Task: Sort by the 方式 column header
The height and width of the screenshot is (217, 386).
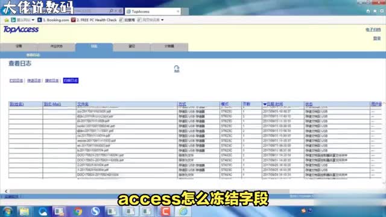Action: coord(182,104)
